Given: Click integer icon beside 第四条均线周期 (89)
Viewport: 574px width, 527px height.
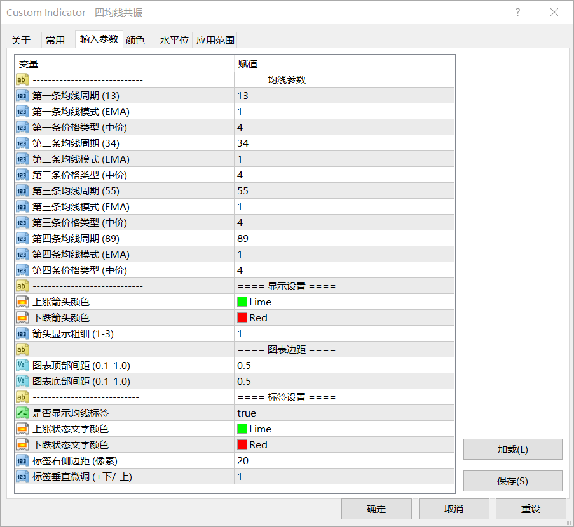Looking at the screenshot, I should (22, 239).
